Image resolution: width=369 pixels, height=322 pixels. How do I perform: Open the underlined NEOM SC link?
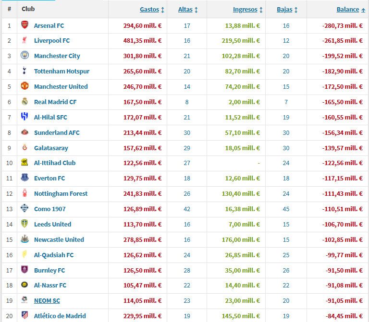coord(47,300)
